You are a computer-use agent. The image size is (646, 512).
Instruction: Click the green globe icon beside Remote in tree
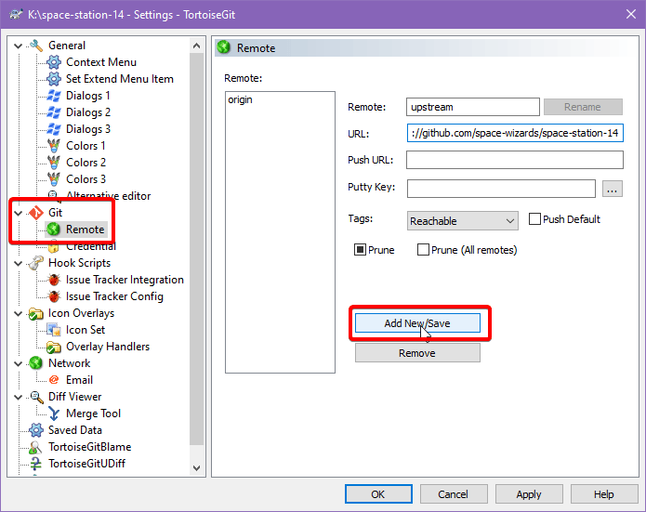click(54, 230)
